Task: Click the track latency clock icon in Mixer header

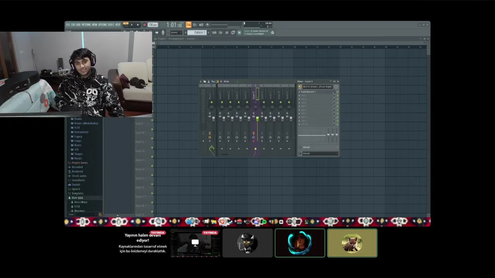Action: coord(336,87)
